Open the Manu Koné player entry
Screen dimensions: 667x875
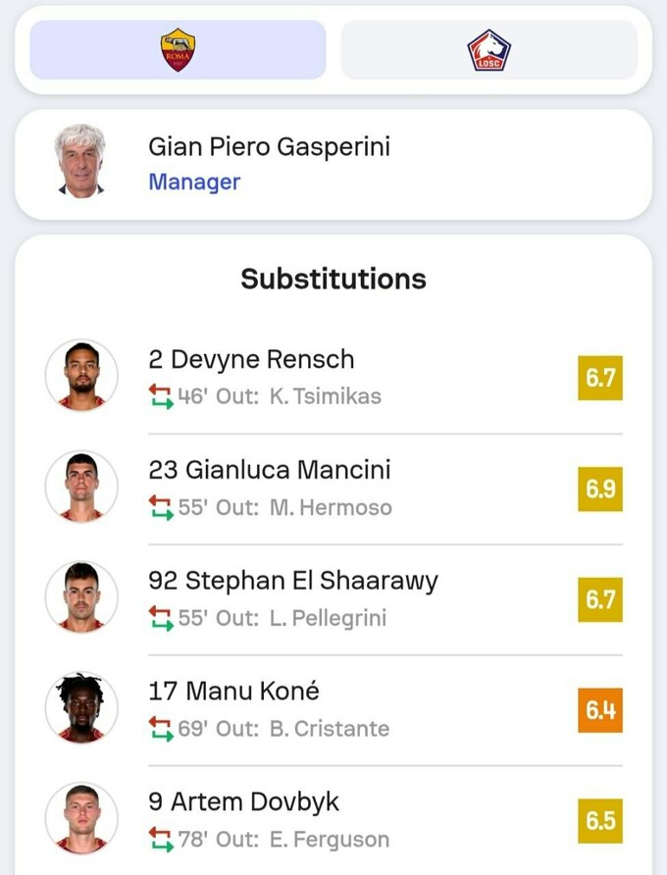pos(233,692)
